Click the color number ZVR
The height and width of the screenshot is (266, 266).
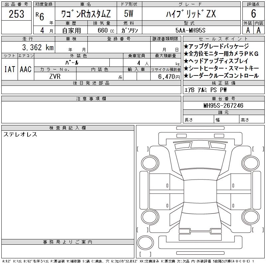pos(55,76)
